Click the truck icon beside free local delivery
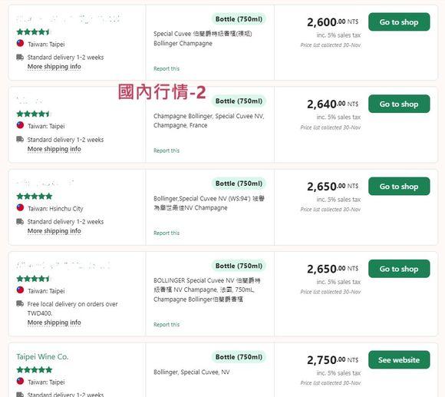Screen dimensions: 445x397 click(x=20, y=303)
